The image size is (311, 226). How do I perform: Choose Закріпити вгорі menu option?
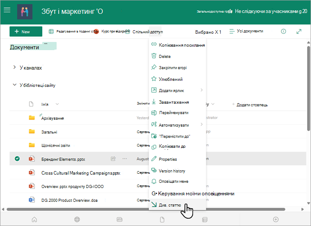[x=178, y=68]
